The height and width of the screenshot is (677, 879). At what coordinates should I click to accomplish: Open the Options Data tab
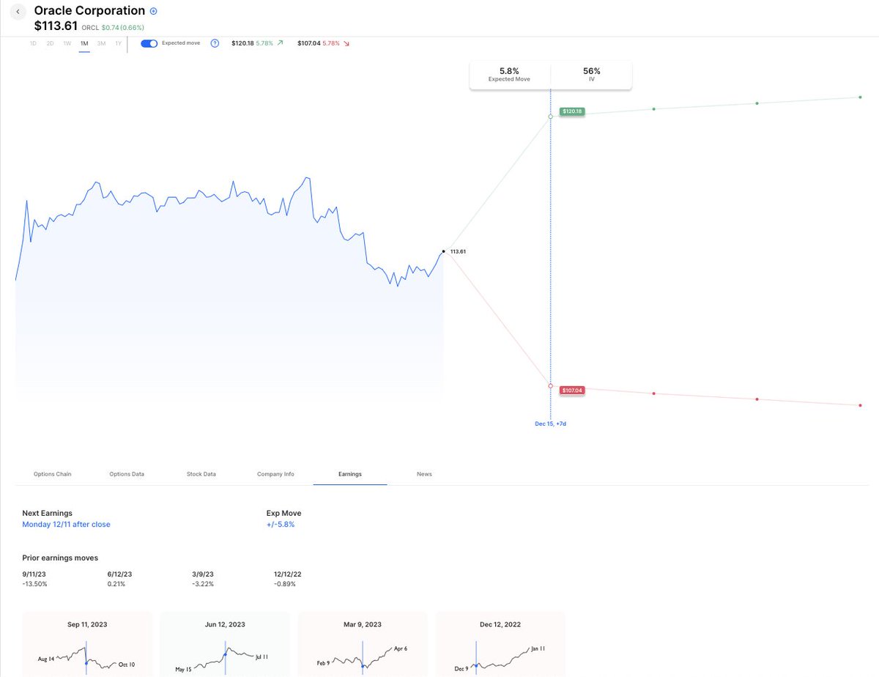point(127,474)
